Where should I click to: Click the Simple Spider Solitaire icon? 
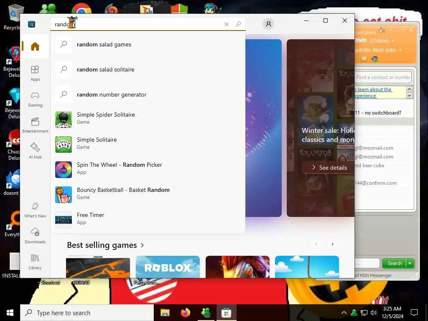tap(64, 120)
